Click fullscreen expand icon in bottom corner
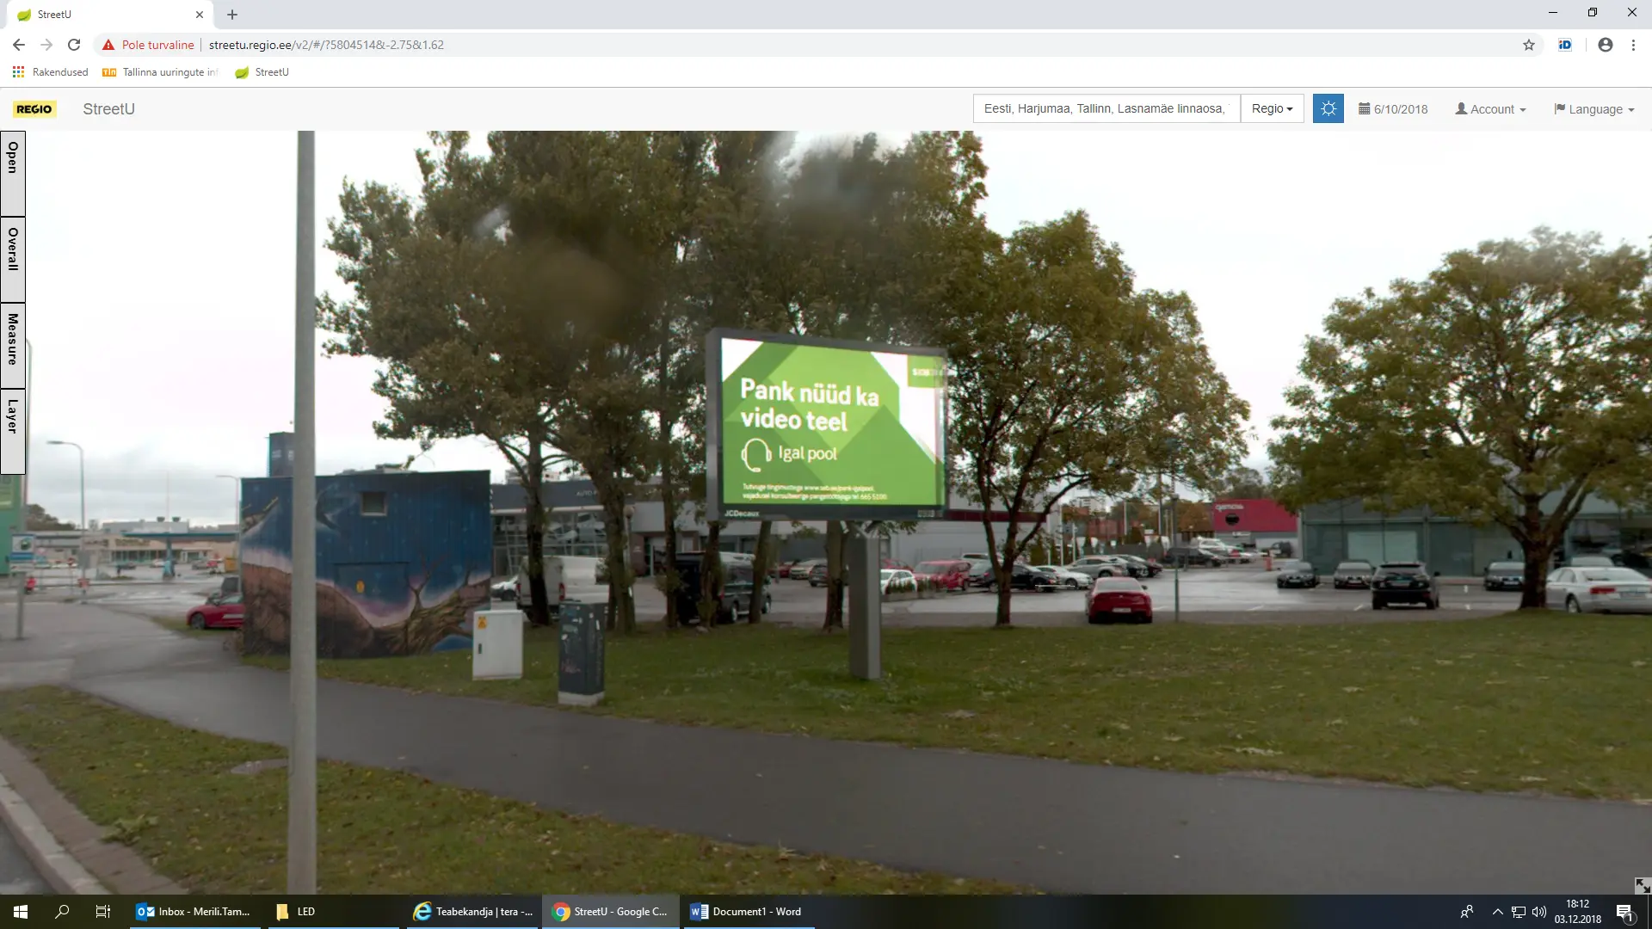The image size is (1652, 929). (x=1642, y=885)
